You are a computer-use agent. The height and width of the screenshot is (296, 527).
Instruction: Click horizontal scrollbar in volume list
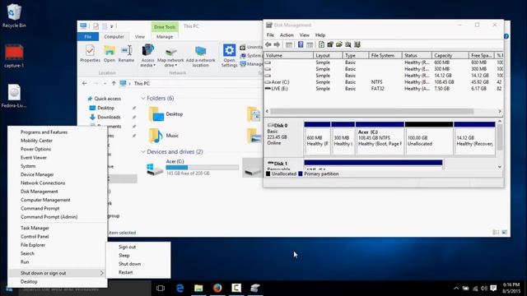click(371, 111)
